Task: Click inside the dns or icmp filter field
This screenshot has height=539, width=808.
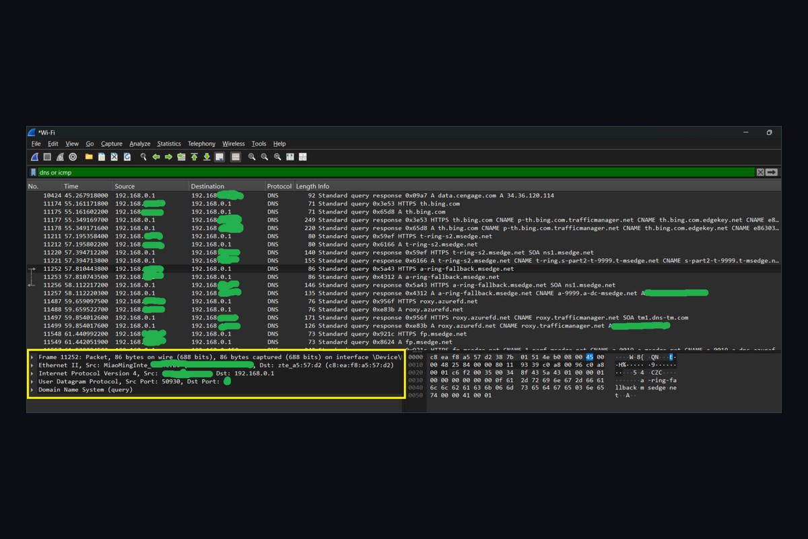Action: click(x=396, y=172)
